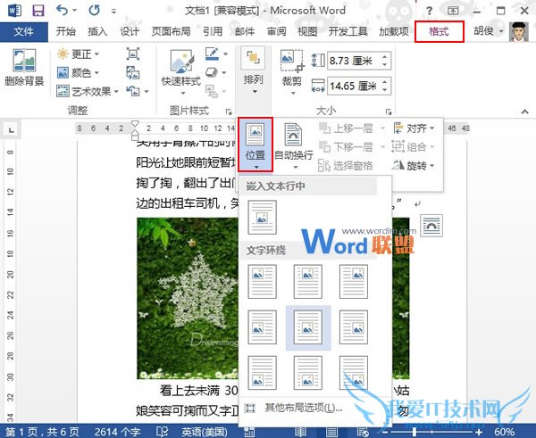Click the Position (位置) button

[x=255, y=145]
